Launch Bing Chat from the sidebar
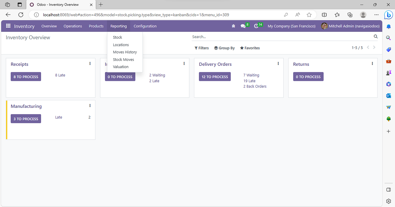This screenshot has width=395, height=207. tap(389, 14)
